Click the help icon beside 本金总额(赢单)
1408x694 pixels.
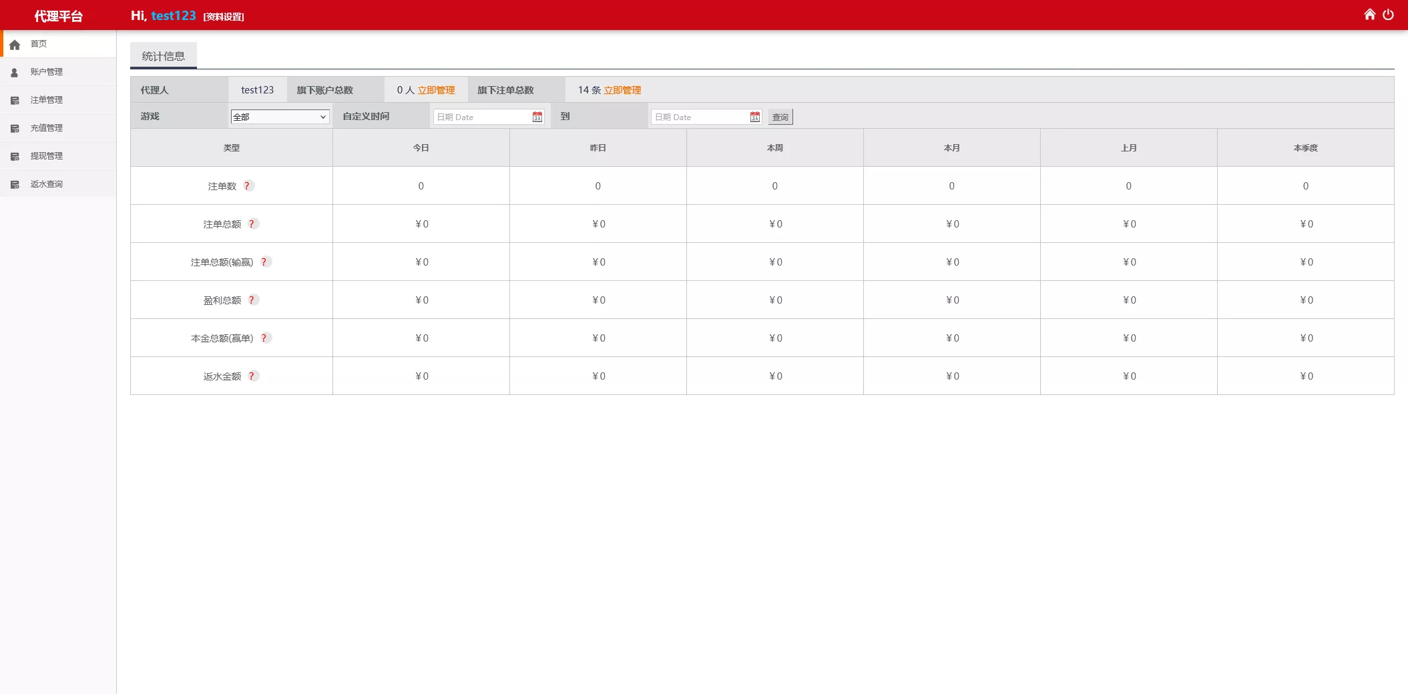pos(264,338)
